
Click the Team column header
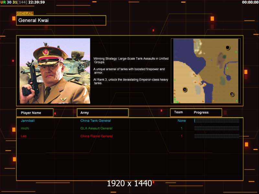click(x=178, y=112)
